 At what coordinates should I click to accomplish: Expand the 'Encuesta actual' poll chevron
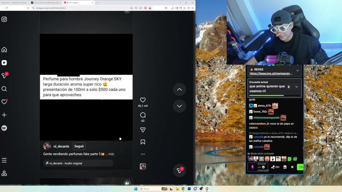pos(296,87)
